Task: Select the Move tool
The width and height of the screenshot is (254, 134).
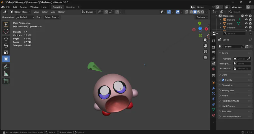Action: (6, 39)
